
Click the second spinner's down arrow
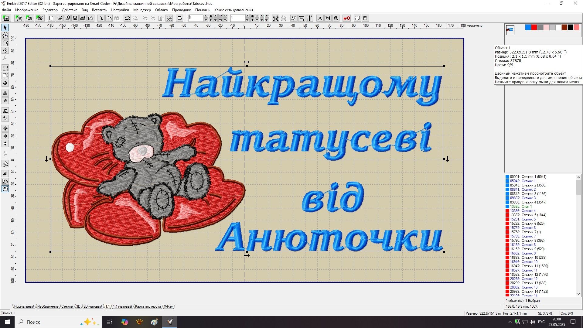[247, 20]
